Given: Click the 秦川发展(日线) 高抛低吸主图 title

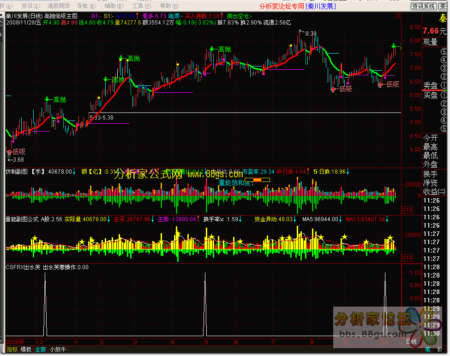Looking at the screenshot, I should [x=42, y=16].
